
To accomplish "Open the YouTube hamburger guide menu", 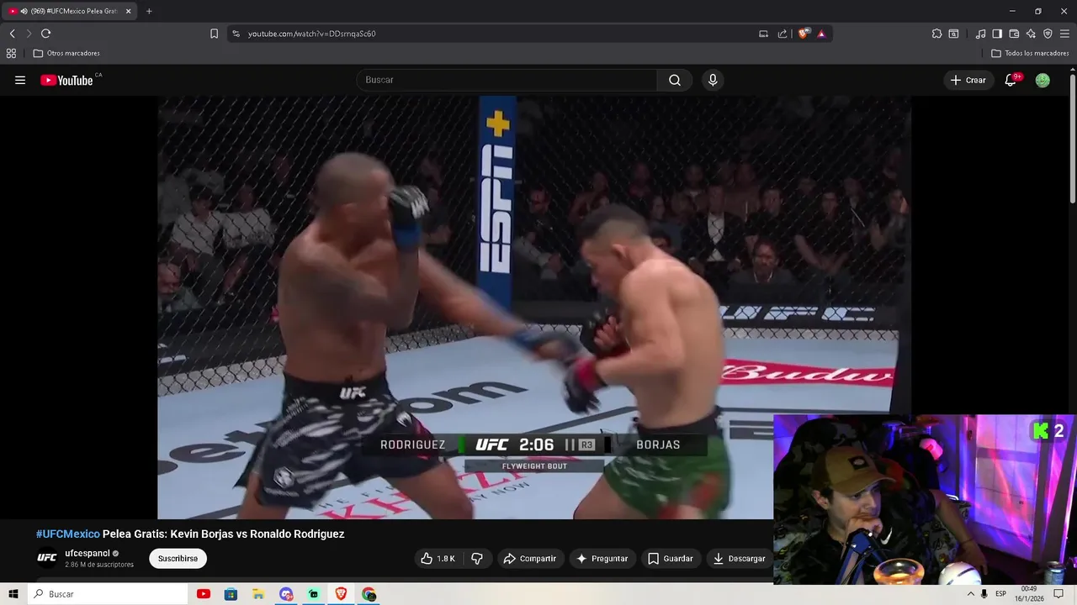I will point(20,80).
